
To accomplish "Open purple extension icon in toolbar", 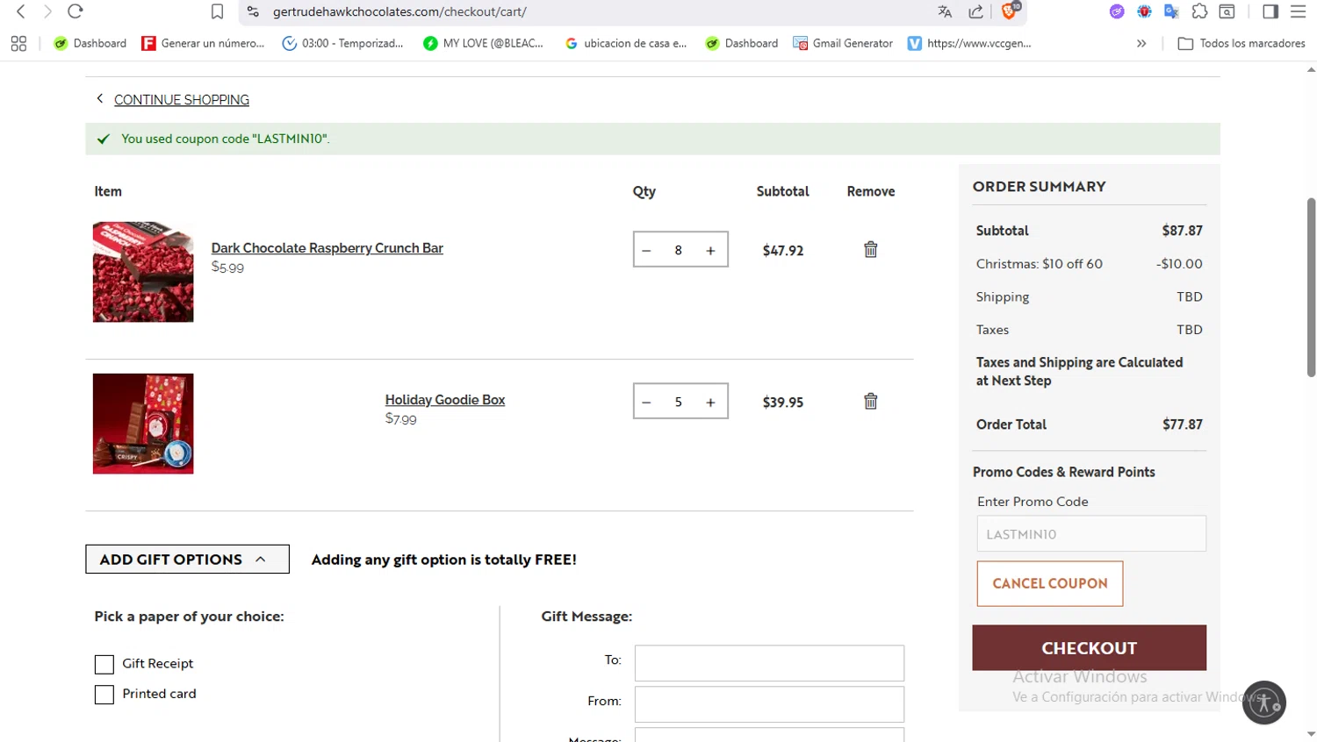I will pyautogui.click(x=1117, y=11).
